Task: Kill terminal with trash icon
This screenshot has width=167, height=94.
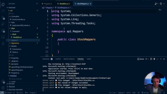Action: pos(154,59)
